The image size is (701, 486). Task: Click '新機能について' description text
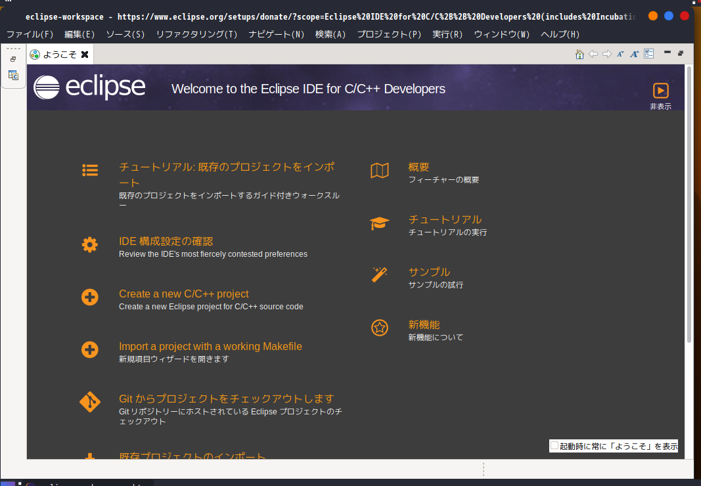tap(436, 338)
